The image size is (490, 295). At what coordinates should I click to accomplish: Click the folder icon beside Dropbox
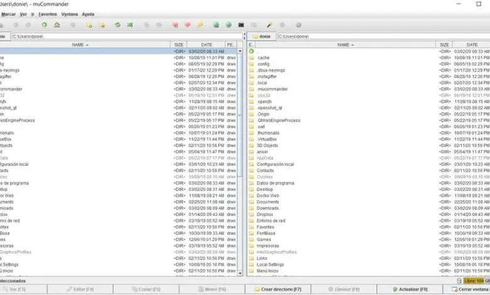click(251, 215)
